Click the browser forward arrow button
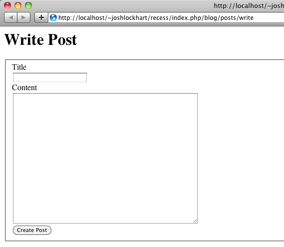The width and height of the screenshot is (284, 247). pyautogui.click(x=24, y=17)
